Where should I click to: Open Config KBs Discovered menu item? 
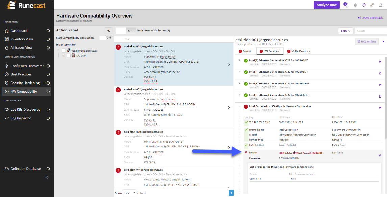tap(27, 66)
